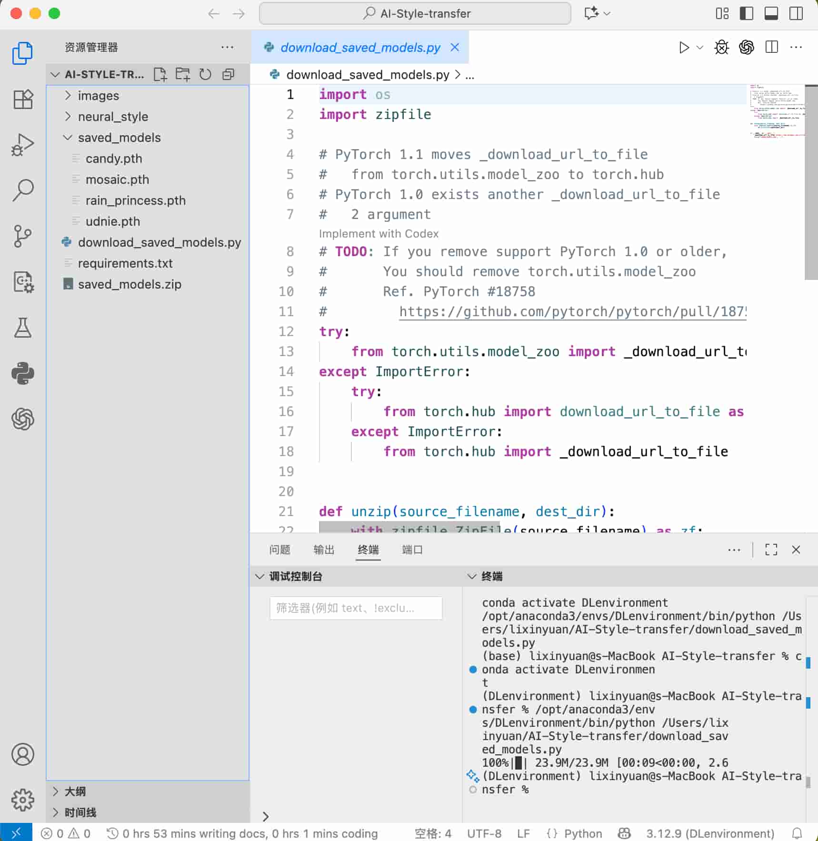Image resolution: width=818 pixels, height=841 pixels.
Task: Click the debug console filter field
Action: click(356, 608)
